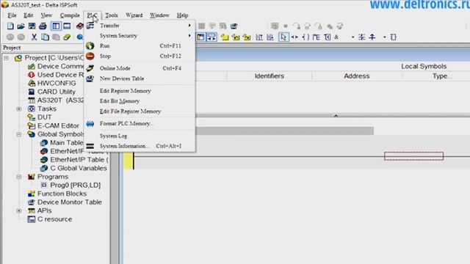Viewport: 470px width, 264px height.
Task: Toggle the project workspace panel icon
Action: click(56, 26)
